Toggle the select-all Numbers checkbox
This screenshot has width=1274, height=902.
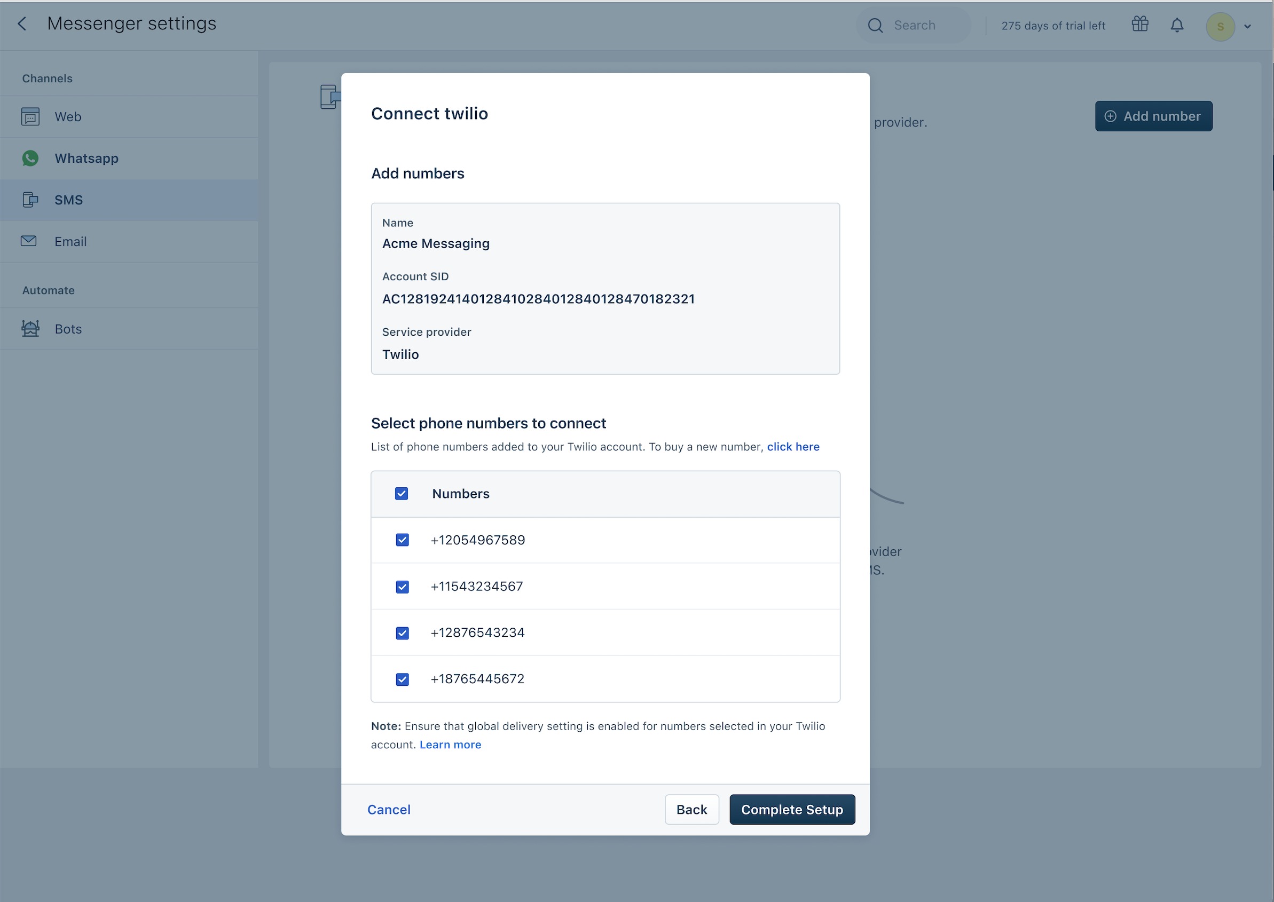pos(401,494)
